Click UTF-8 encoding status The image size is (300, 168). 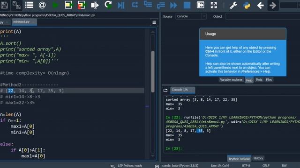[x=246, y=166]
